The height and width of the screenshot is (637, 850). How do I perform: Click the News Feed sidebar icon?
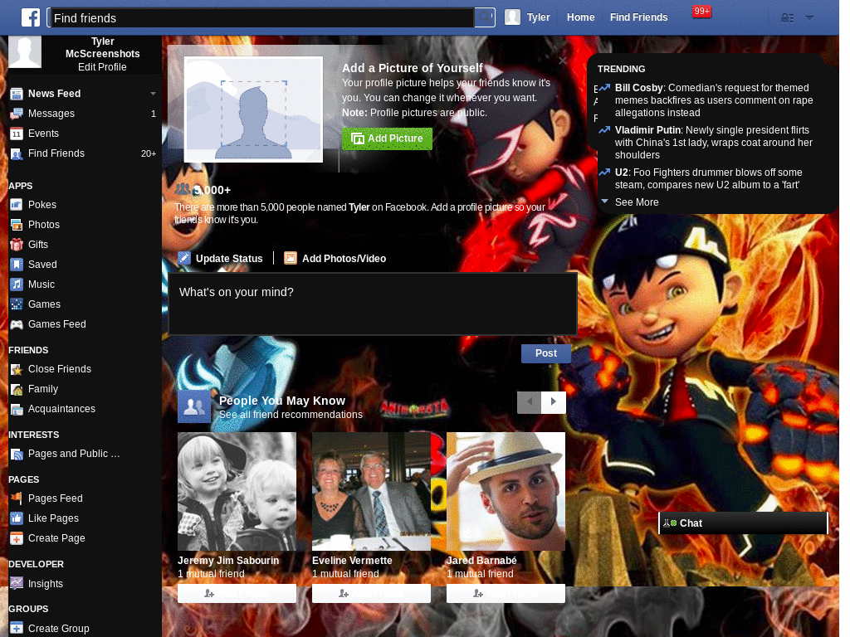17,94
